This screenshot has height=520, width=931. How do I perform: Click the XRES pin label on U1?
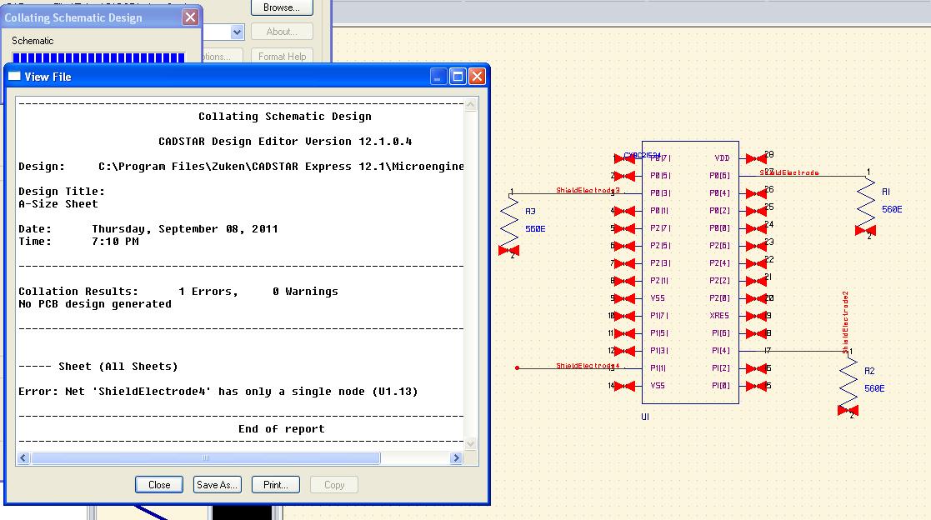(x=719, y=315)
